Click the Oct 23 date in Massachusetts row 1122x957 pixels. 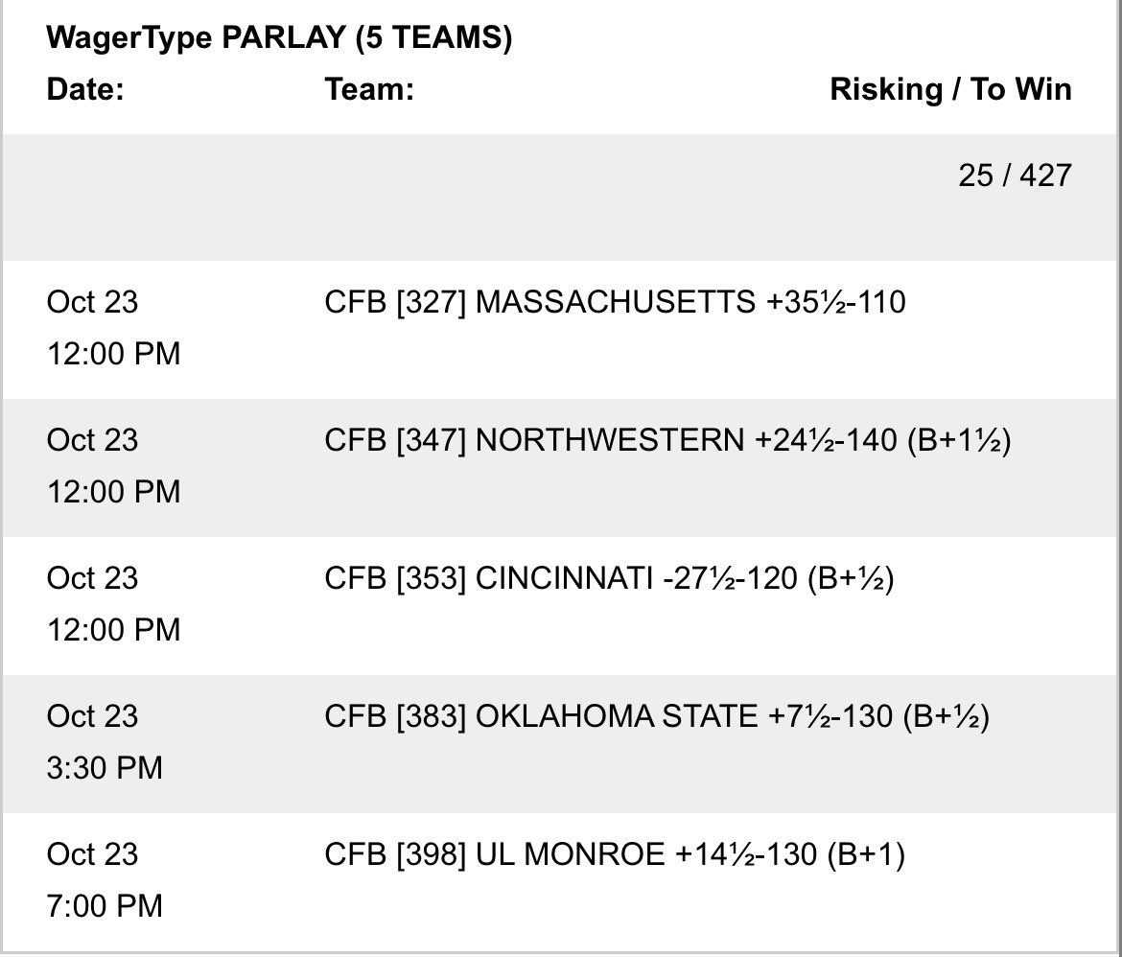click(92, 301)
